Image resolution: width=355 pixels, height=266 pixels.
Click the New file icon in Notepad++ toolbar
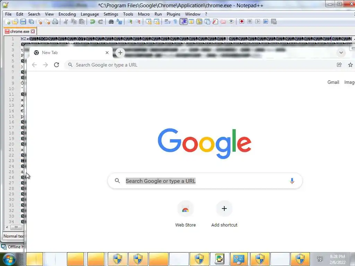(8, 21)
